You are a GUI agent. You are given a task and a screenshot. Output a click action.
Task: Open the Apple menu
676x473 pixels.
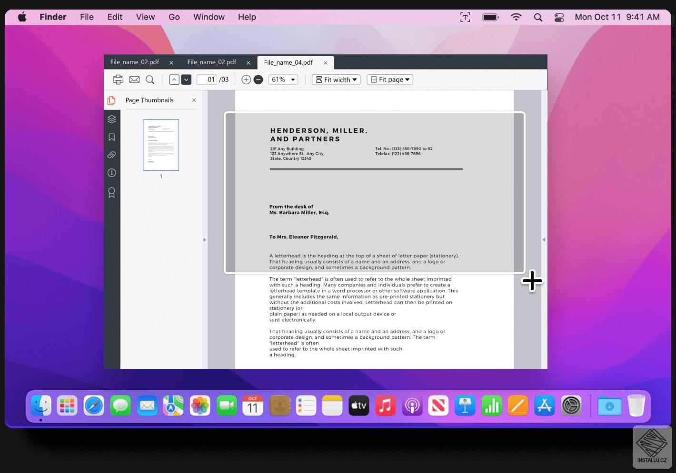22,17
